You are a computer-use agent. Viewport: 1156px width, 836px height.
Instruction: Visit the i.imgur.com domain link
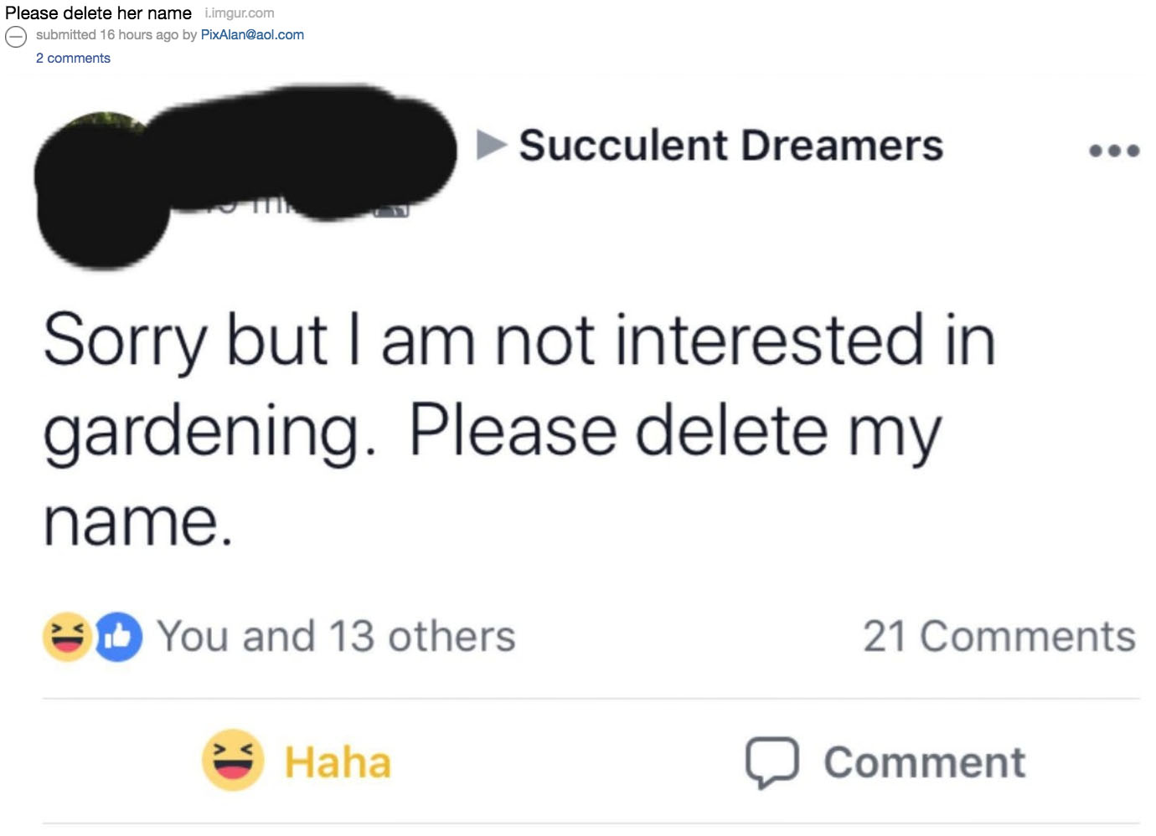click(240, 13)
